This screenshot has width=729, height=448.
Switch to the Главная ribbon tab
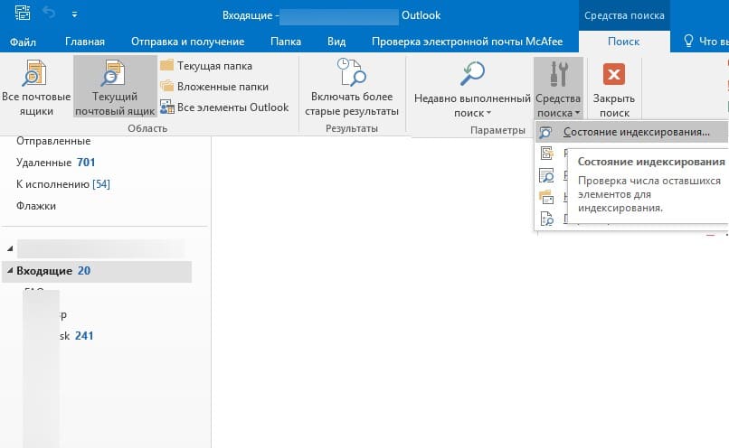pos(85,42)
